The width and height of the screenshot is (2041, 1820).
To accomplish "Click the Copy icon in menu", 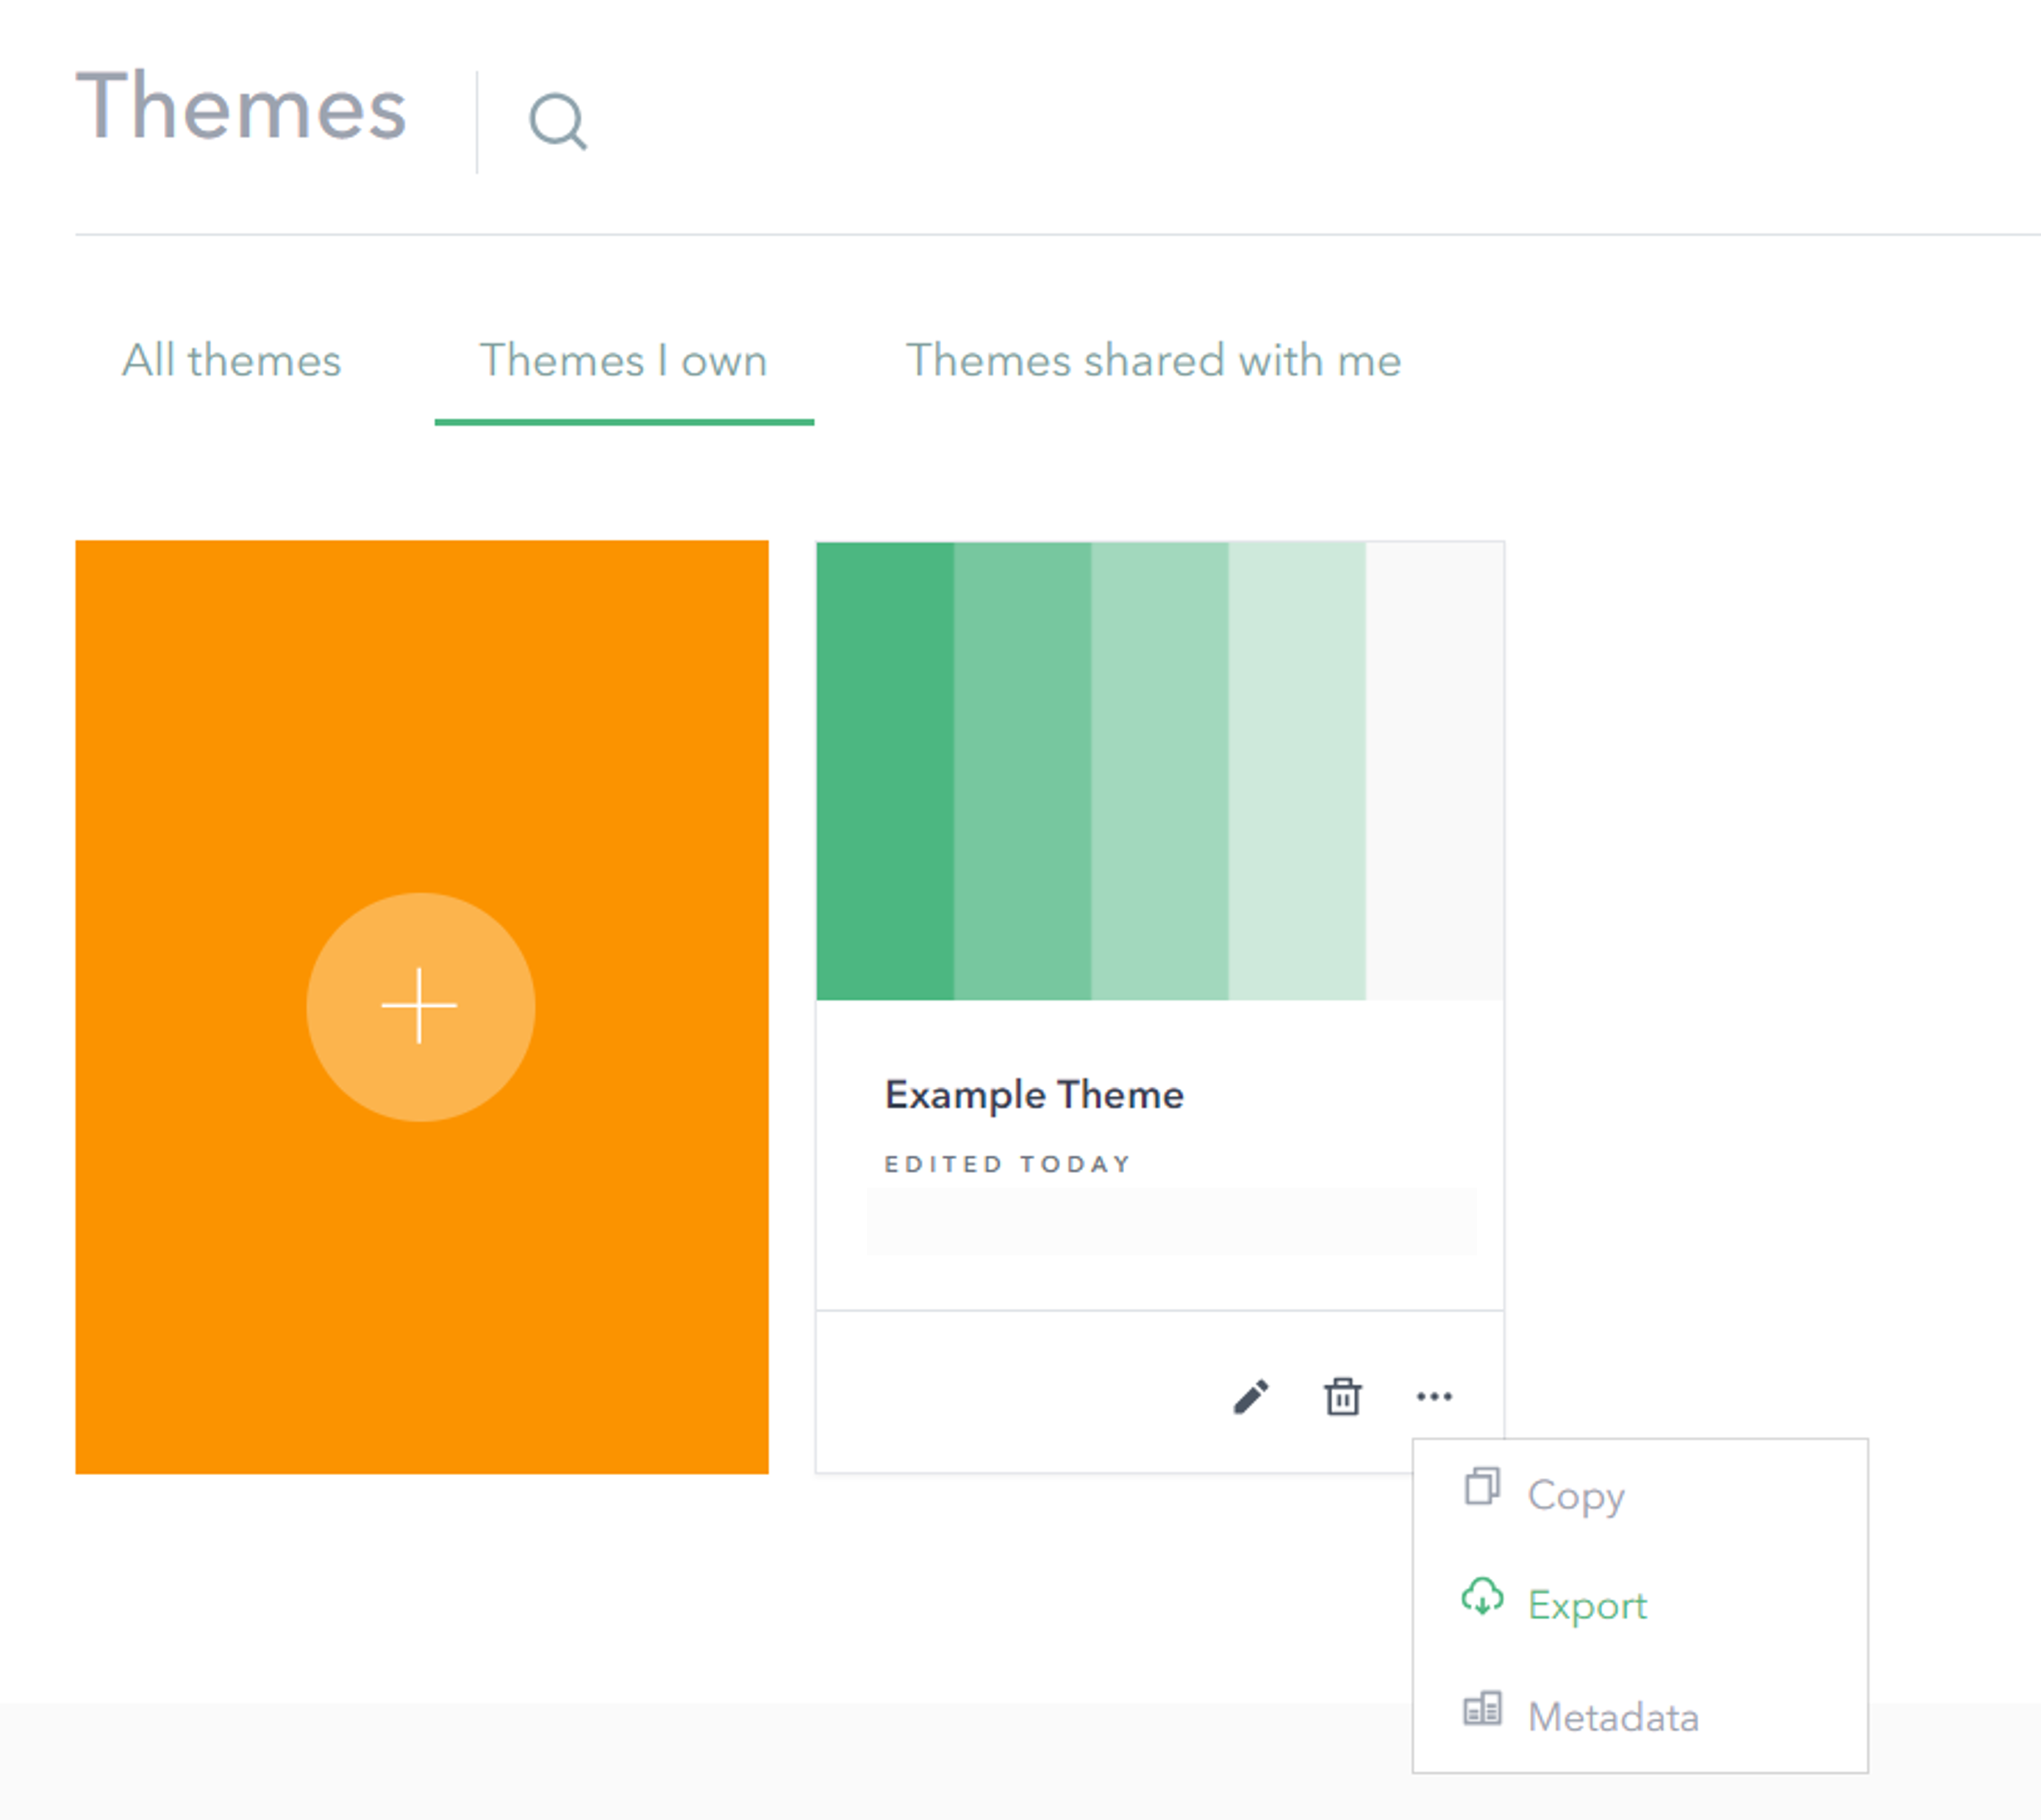I will pyautogui.click(x=1482, y=1487).
